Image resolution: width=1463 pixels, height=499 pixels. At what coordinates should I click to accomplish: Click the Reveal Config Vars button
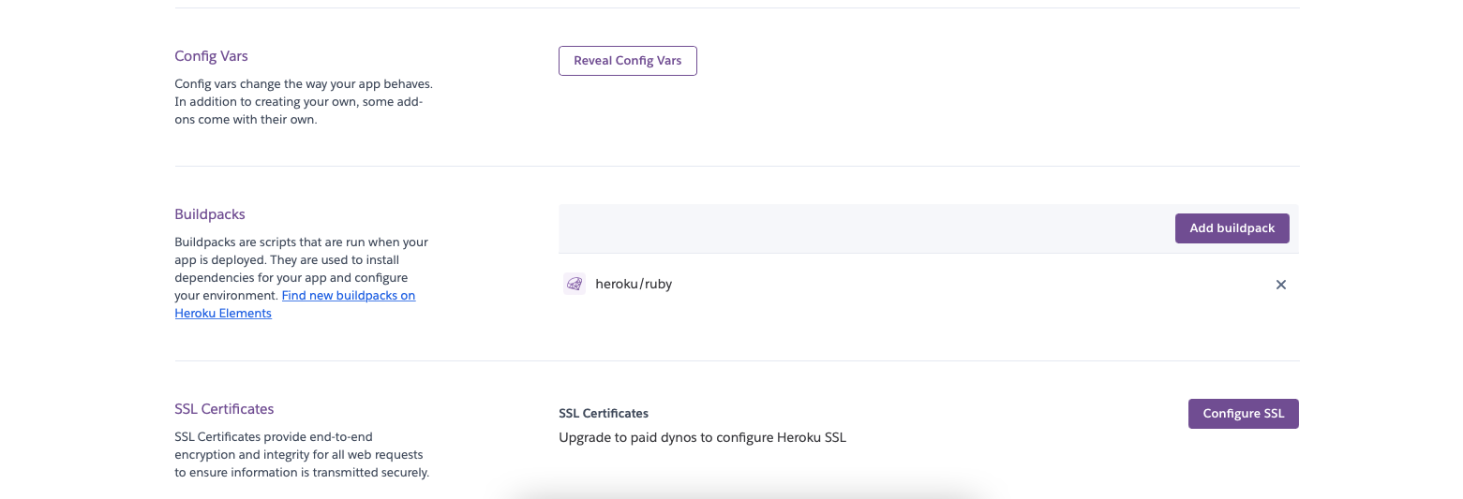tap(627, 61)
